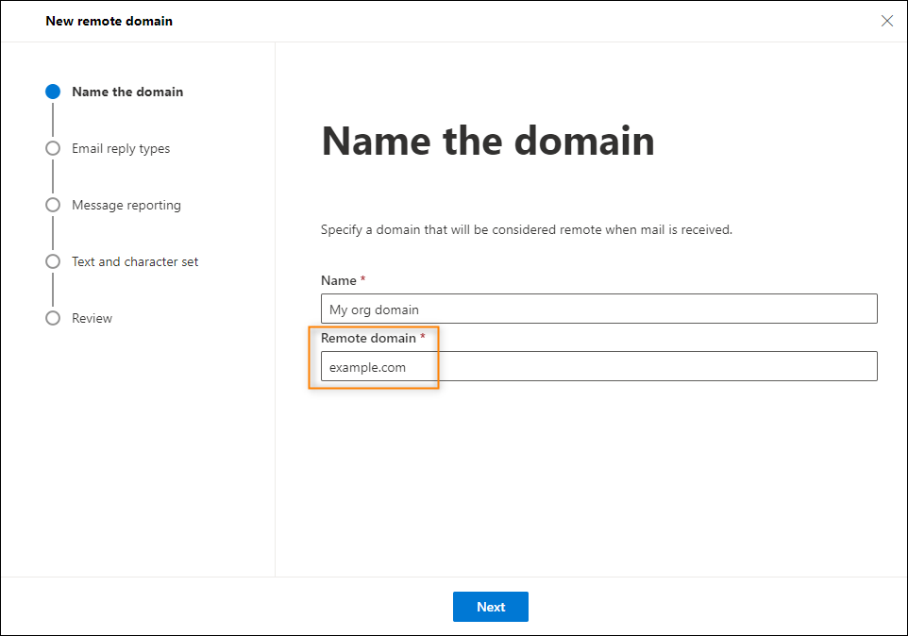
Task: Open the Review step
Action: (x=92, y=318)
